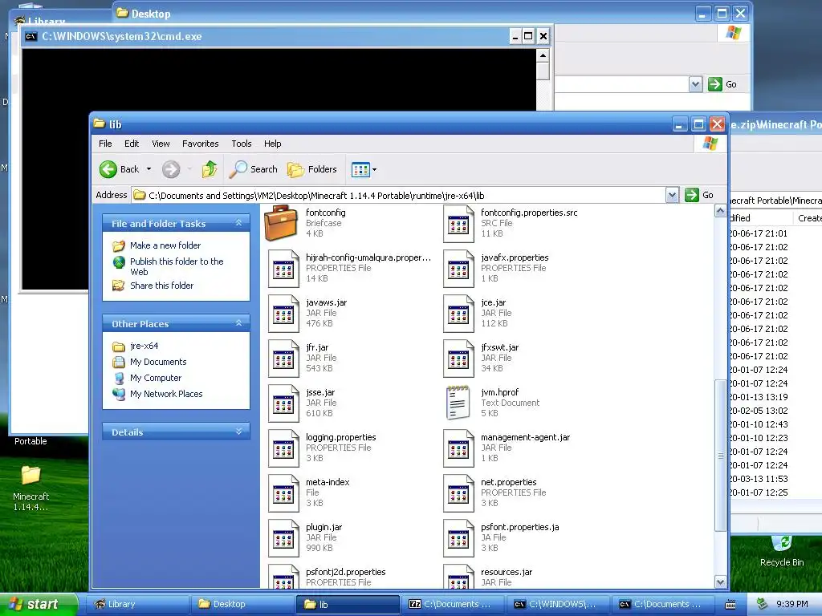Viewport: 822px width, 616px height.
Task: Click the keyboard icon in taskbar
Action: point(730,605)
